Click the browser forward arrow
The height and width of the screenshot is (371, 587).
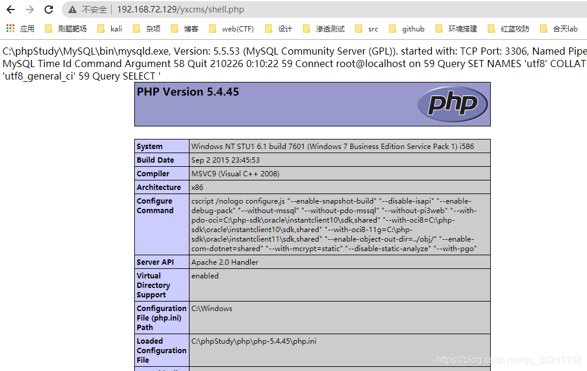30,9
